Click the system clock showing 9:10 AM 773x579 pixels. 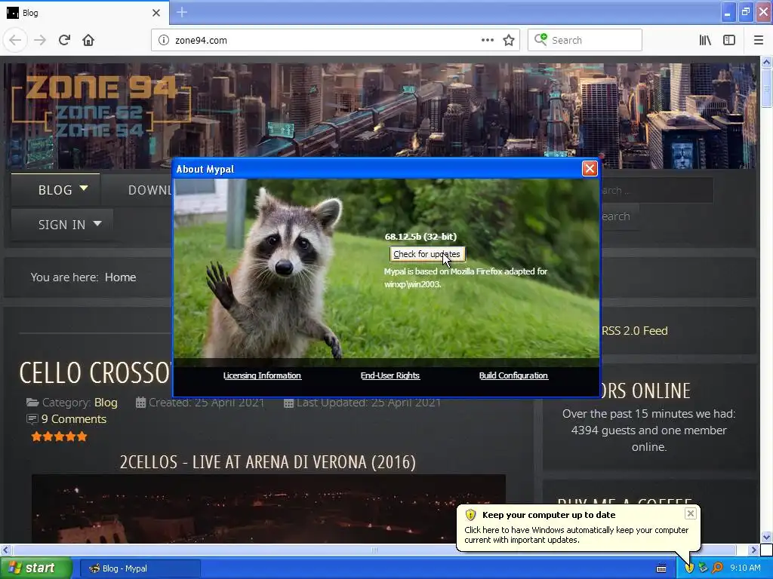[745, 568]
